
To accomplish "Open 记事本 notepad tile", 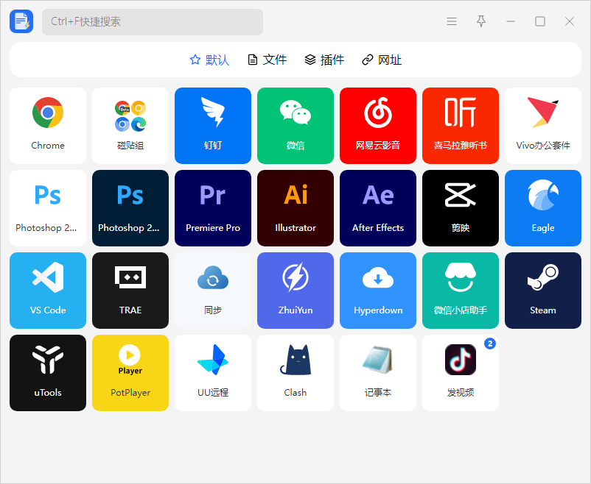I will pos(378,373).
